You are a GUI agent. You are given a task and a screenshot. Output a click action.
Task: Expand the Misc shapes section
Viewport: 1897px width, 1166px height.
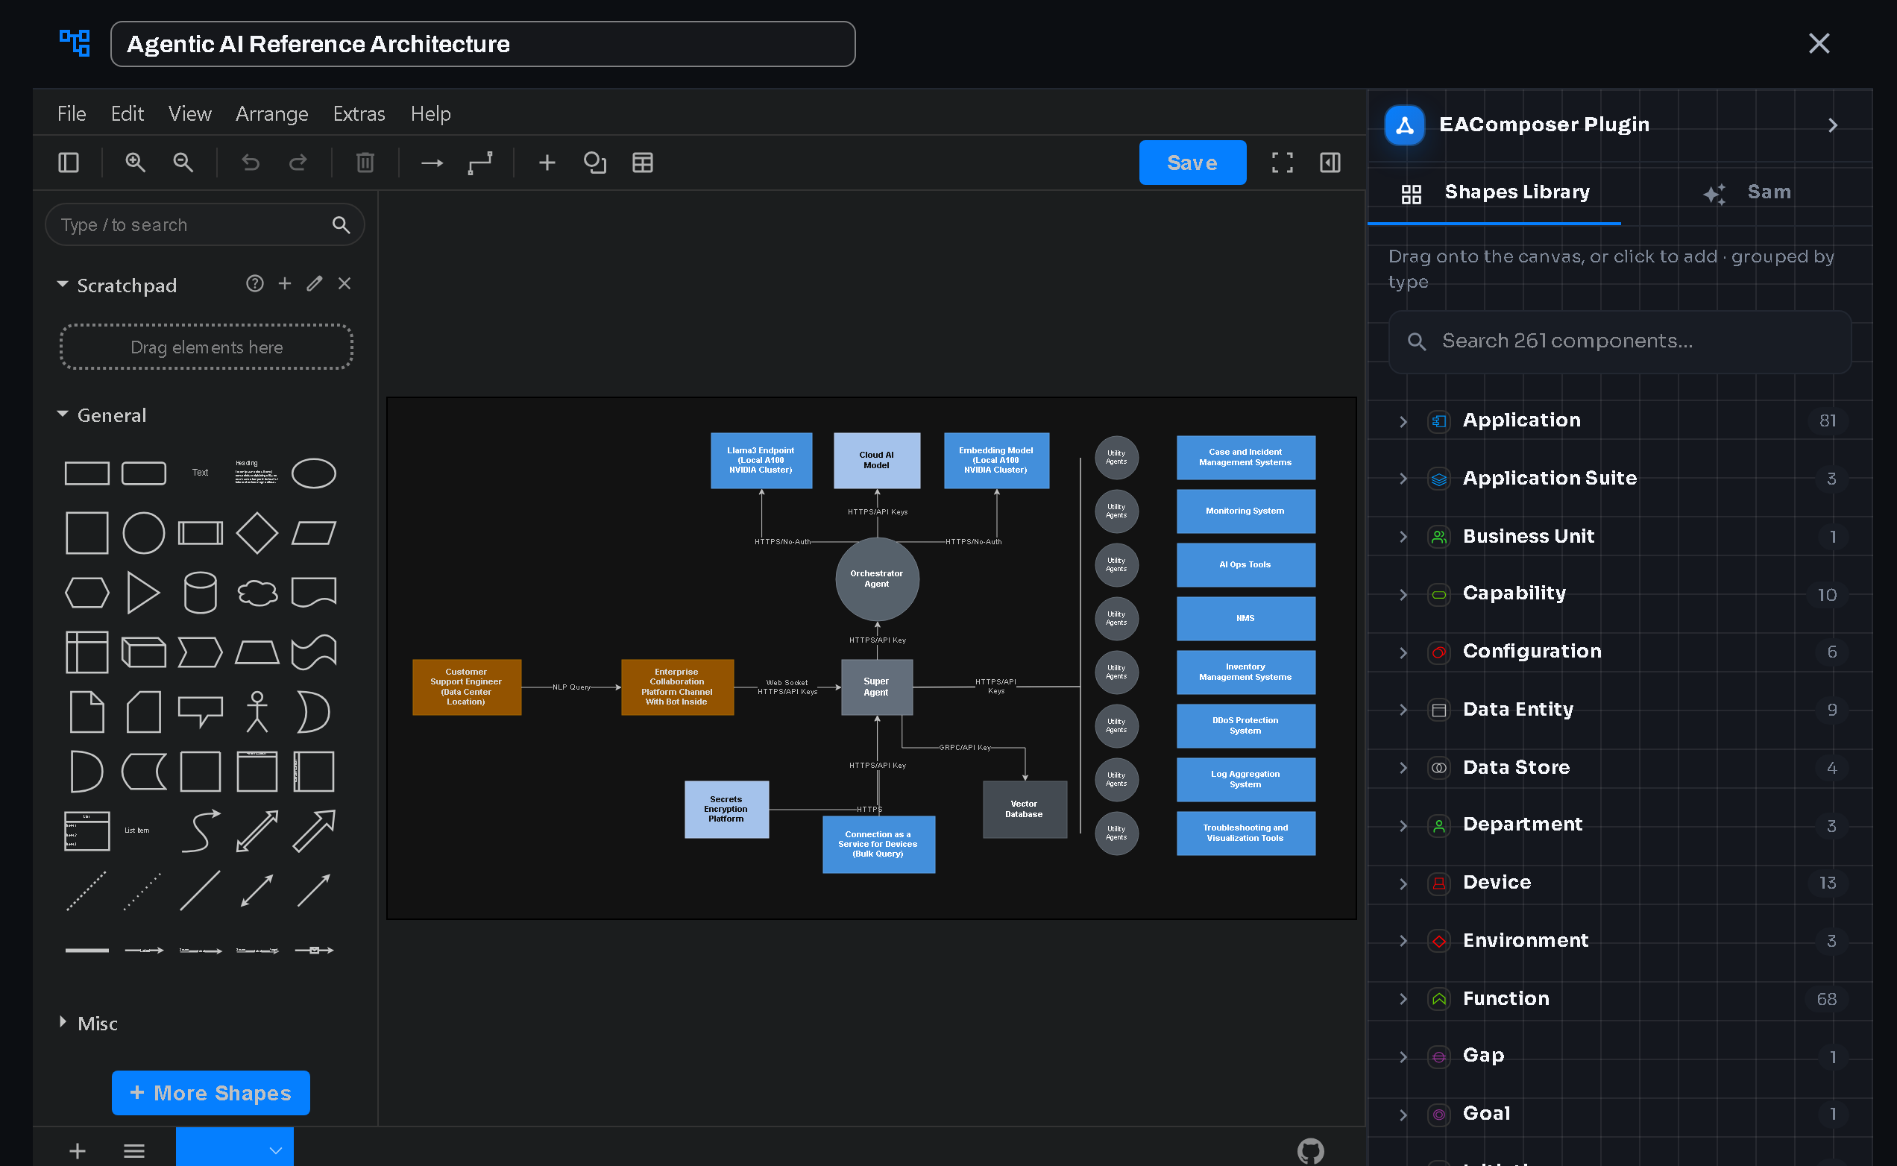click(63, 1022)
